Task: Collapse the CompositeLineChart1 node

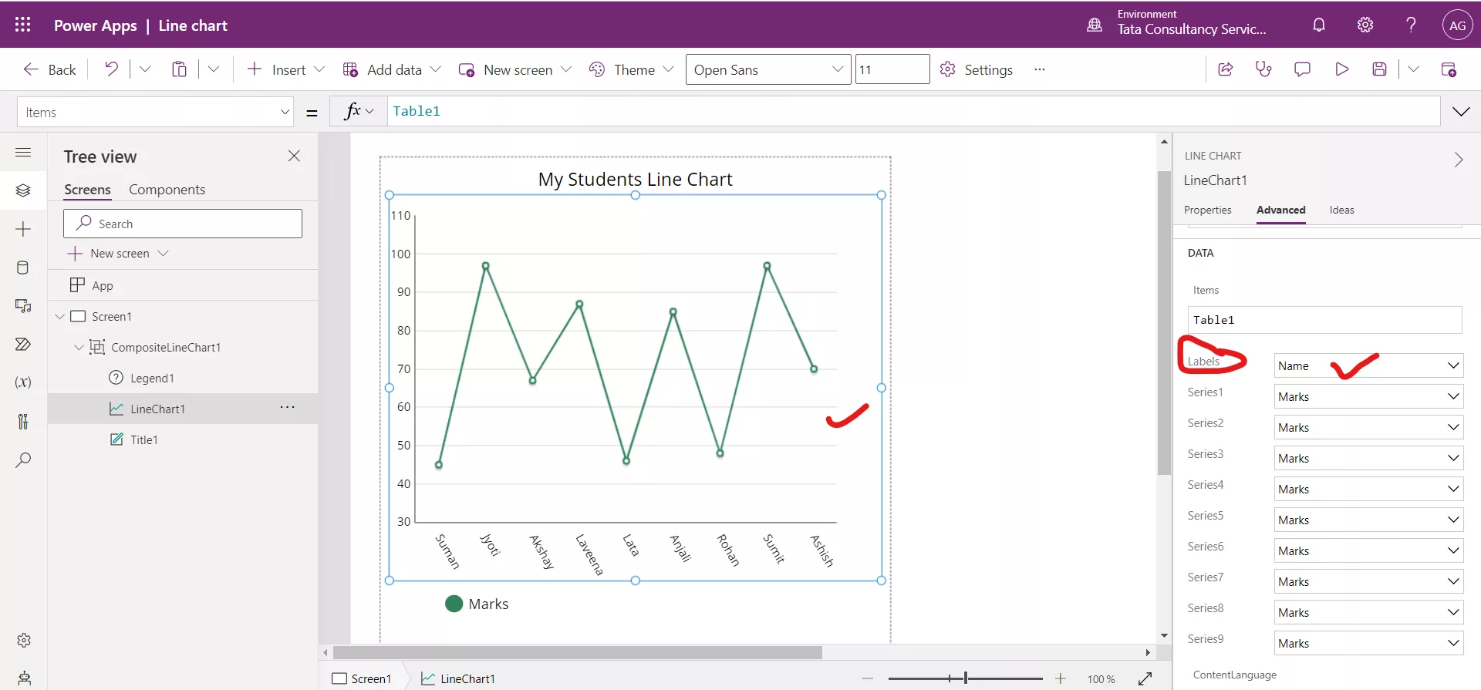Action: pyautogui.click(x=79, y=347)
